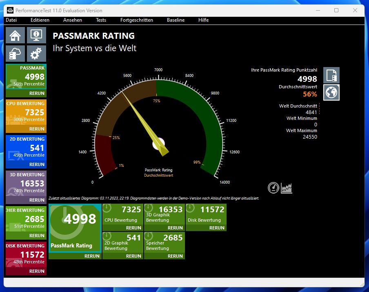Image resolution: width=369 pixels, height=292 pixels.
Task: Click power icon on CPU Bewertung tile
Action: [x=107, y=208]
